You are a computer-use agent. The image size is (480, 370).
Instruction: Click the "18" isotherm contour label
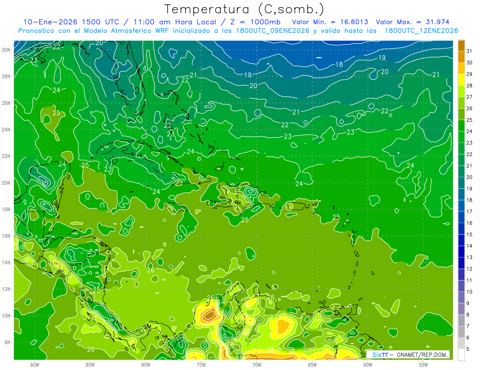[x=339, y=64]
